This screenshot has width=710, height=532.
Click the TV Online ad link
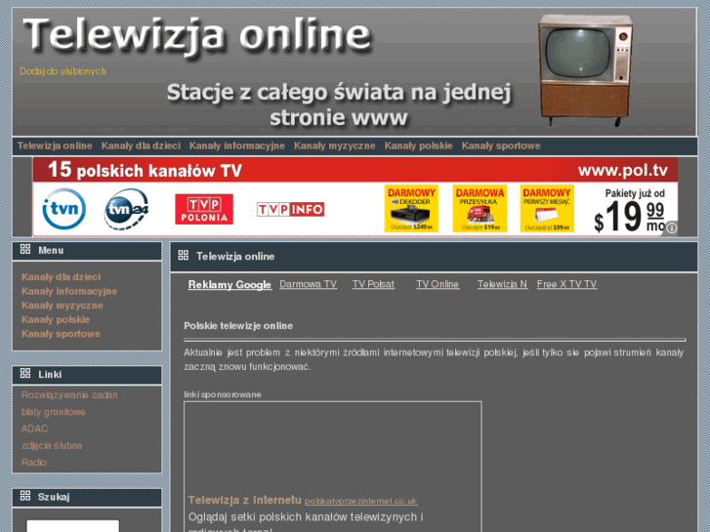[x=438, y=284]
